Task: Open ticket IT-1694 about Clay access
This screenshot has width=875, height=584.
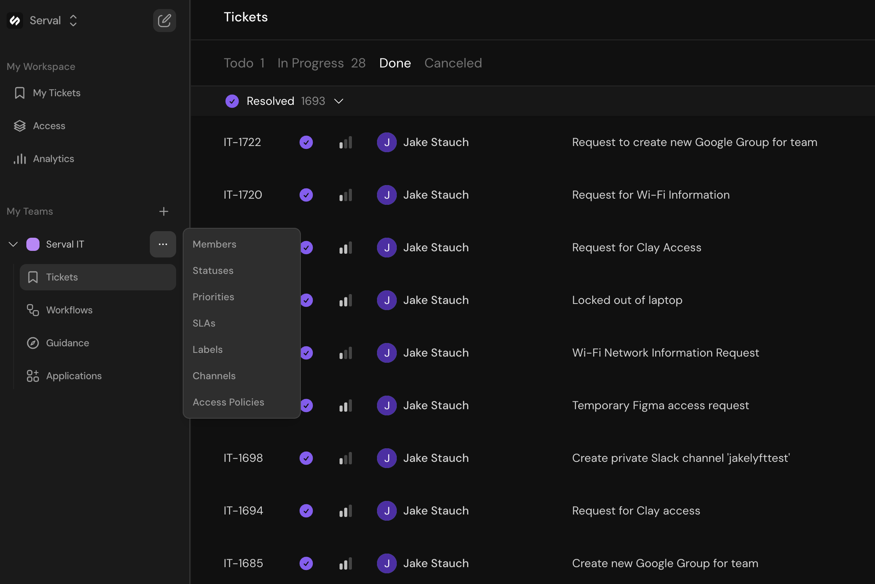Action: pos(635,510)
